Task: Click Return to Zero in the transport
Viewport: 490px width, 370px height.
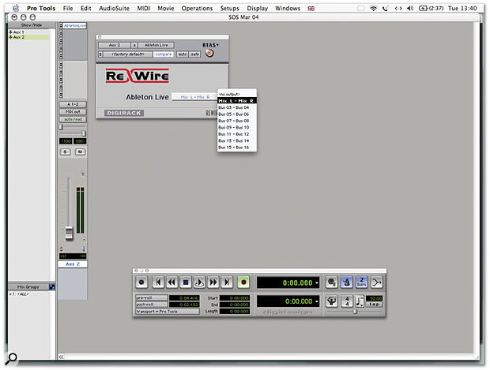Action: pyautogui.click(x=158, y=282)
